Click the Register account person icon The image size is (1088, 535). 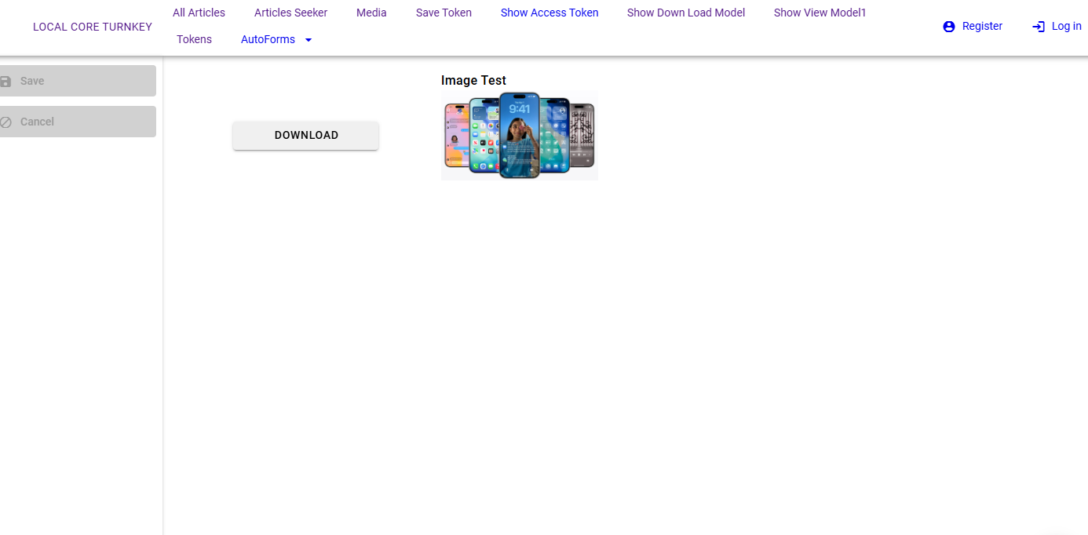point(949,27)
